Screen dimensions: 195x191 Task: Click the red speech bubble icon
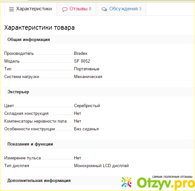pos(65,9)
